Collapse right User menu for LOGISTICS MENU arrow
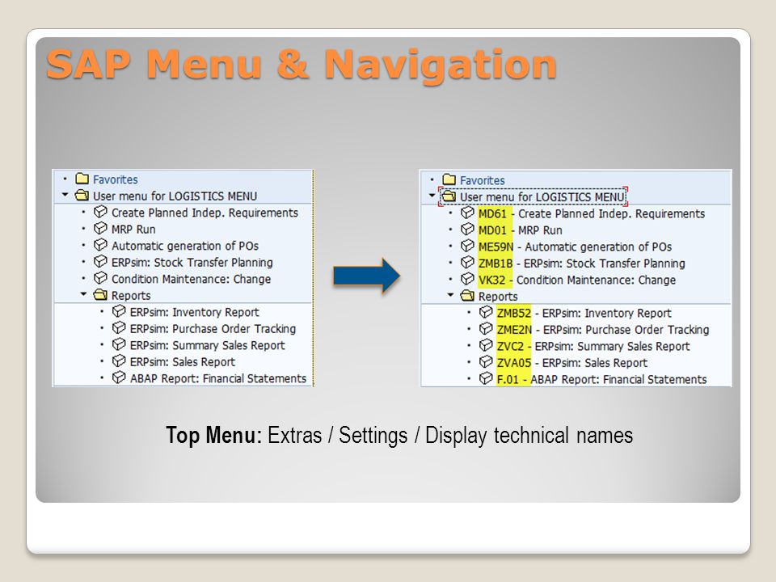Viewport: 776px width, 582px height. (x=432, y=196)
